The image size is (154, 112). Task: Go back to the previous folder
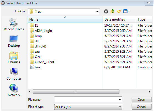(x=106, y=12)
